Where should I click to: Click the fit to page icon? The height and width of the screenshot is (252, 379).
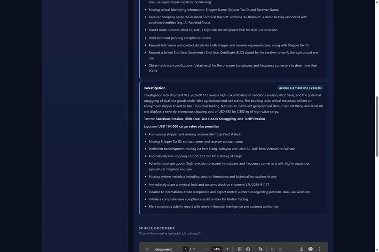pyautogui.click(x=239, y=249)
